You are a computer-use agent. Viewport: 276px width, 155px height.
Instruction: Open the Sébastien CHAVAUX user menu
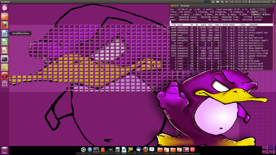coord(259,2)
